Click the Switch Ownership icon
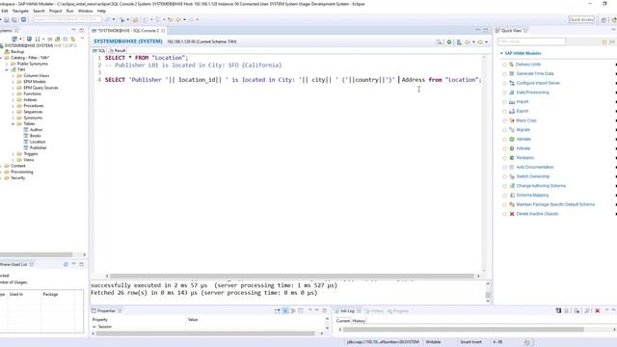The image size is (617, 347). point(512,176)
